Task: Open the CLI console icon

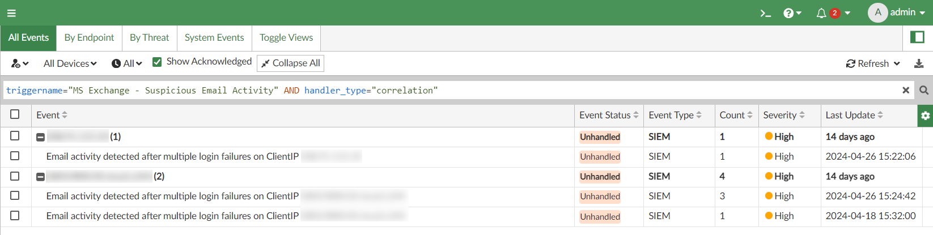Action: coord(765,13)
